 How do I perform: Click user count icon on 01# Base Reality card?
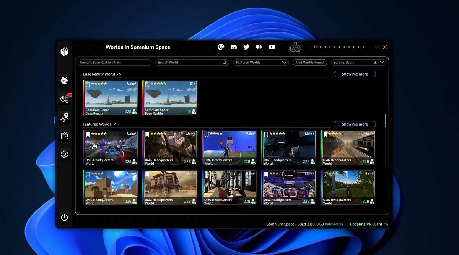point(194,112)
